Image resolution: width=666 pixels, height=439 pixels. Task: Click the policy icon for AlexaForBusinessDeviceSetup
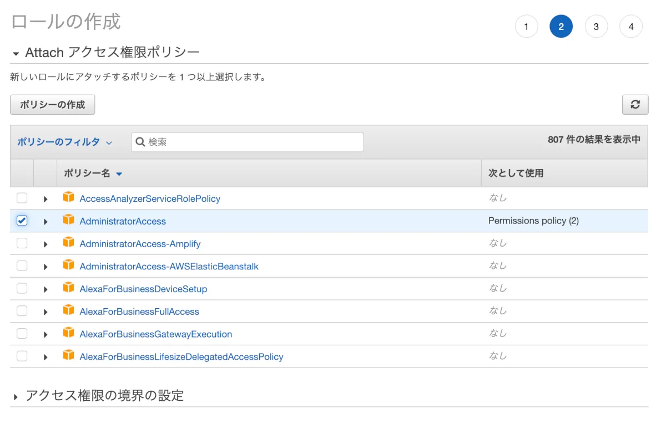pos(68,288)
